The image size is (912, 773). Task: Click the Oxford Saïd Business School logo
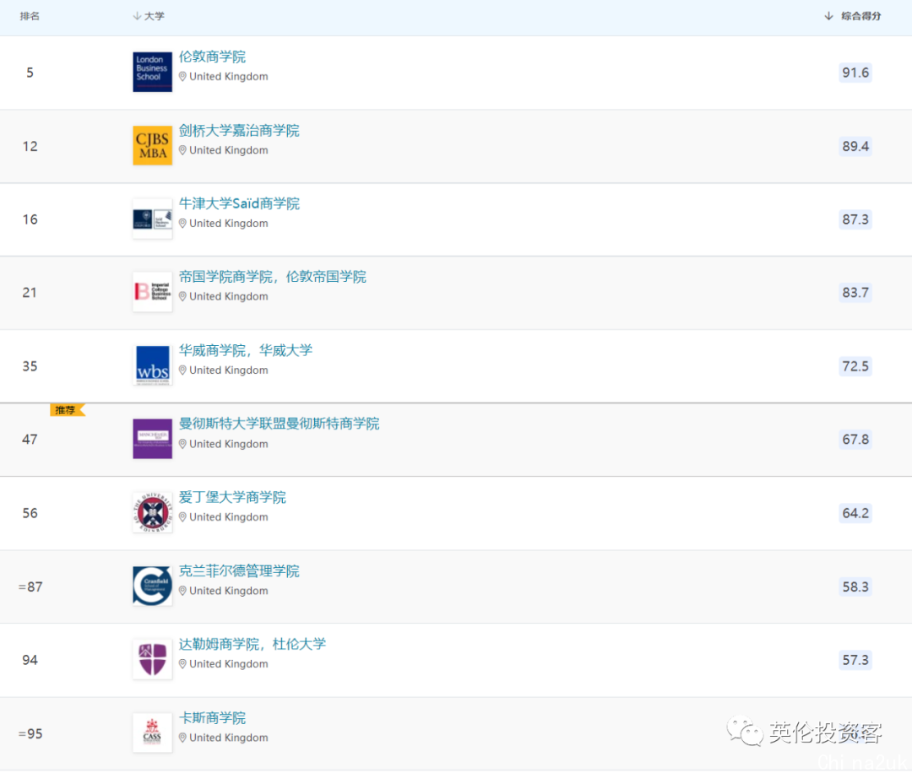click(x=152, y=219)
